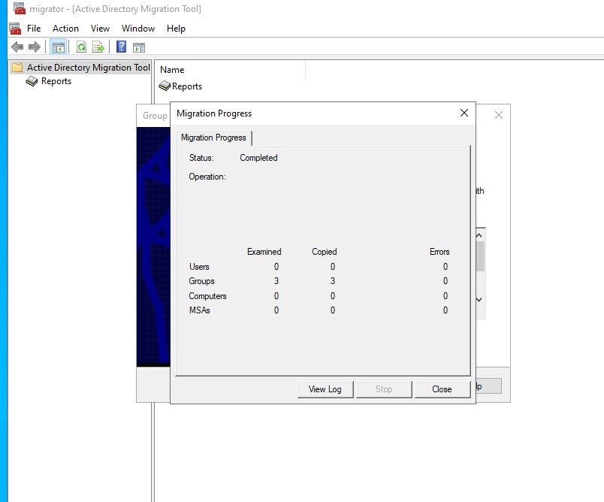This screenshot has width=604, height=502.
Task: Click the Active Directory Migration Tool folder icon
Action: pyautogui.click(x=17, y=68)
